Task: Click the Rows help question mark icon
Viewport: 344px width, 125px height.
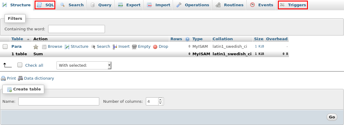Action: (187, 39)
